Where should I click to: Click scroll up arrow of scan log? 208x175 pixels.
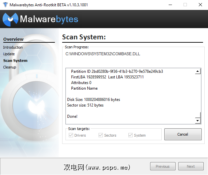pyautogui.click(x=198, y=71)
